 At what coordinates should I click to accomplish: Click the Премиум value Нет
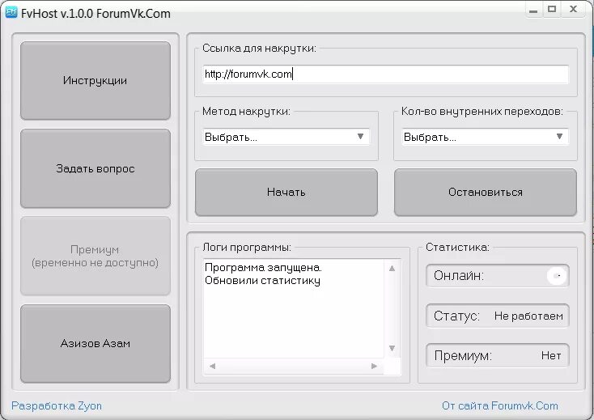tap(551, 355)
